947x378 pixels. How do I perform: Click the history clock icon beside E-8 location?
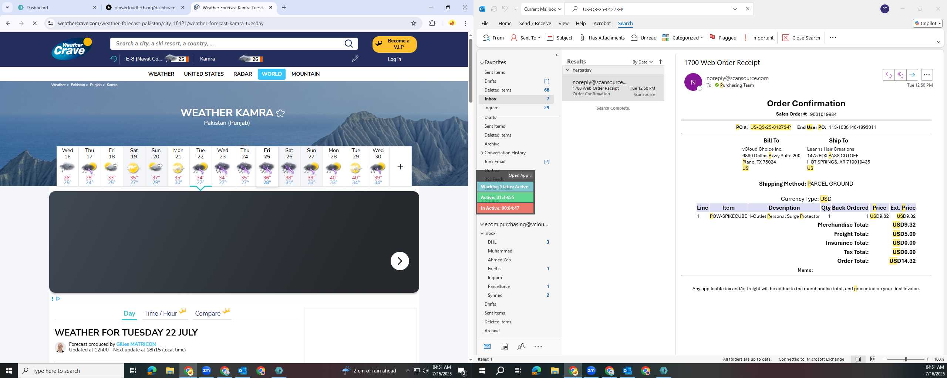click(114, 59)
